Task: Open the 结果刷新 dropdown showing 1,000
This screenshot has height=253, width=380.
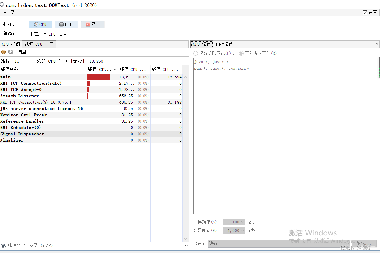Action: pyautogui.click(x=234, y=231)
